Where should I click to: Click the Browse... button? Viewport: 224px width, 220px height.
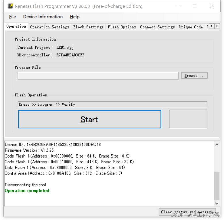click(194, 75)
